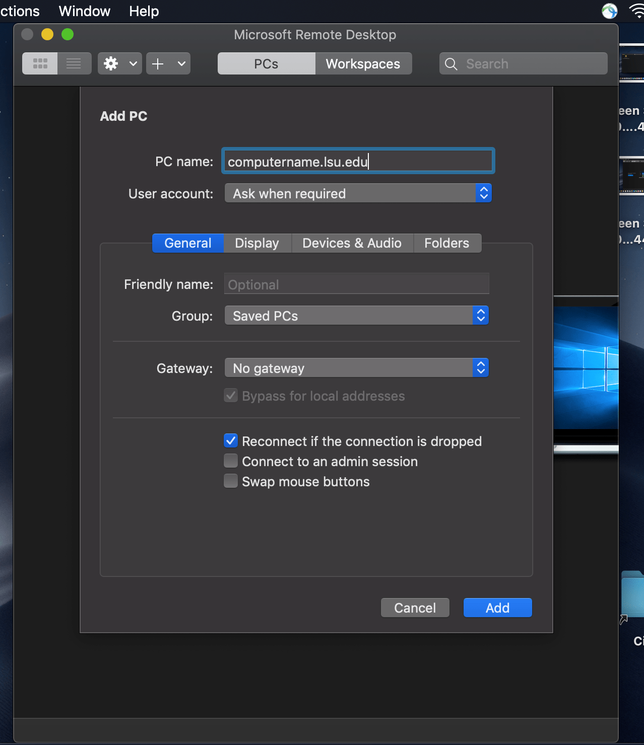Cancel the Add PC dialog
This screenshot has width=644, height=745.
coord(415,608)
